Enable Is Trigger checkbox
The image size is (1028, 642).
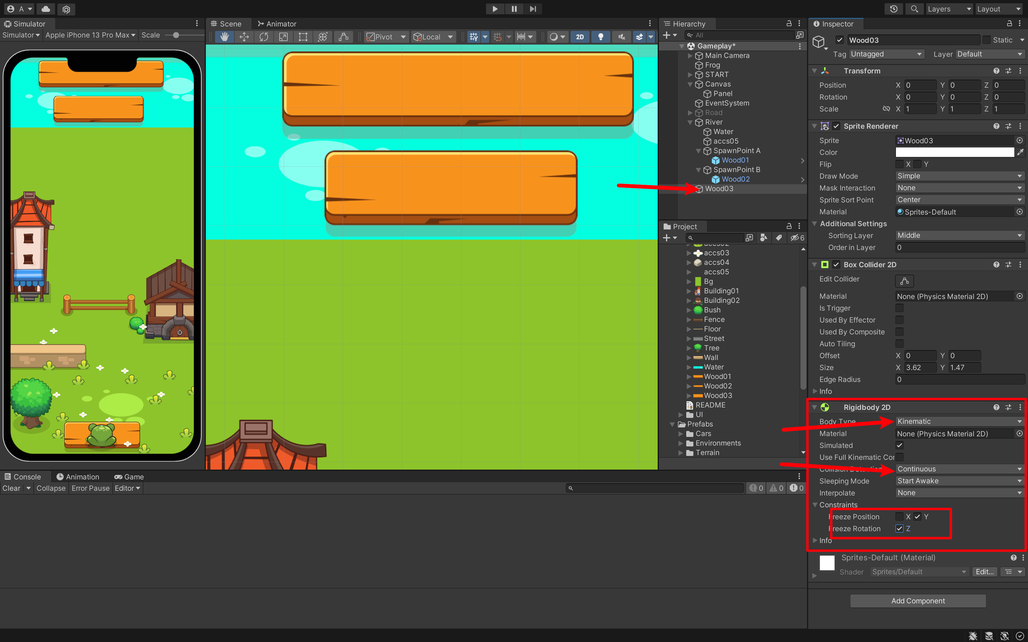899,308
